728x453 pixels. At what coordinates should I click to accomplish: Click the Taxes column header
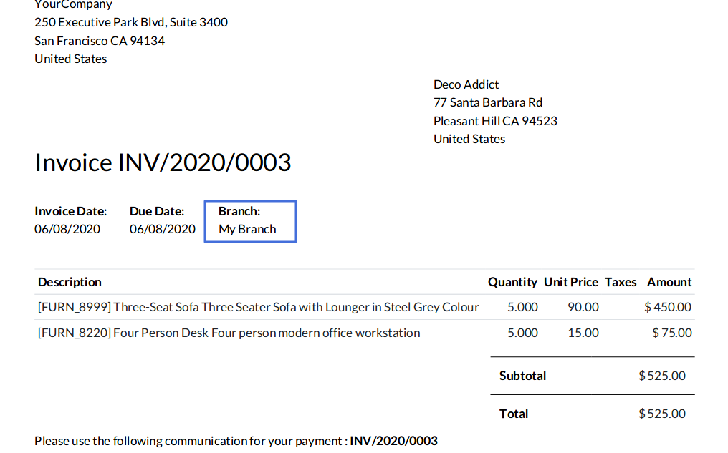pos(621,282)
